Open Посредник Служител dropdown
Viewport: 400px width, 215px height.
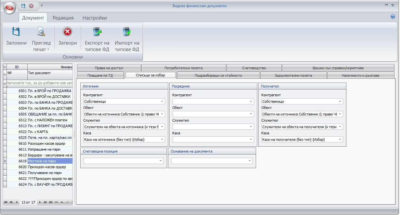pos(251,127)
